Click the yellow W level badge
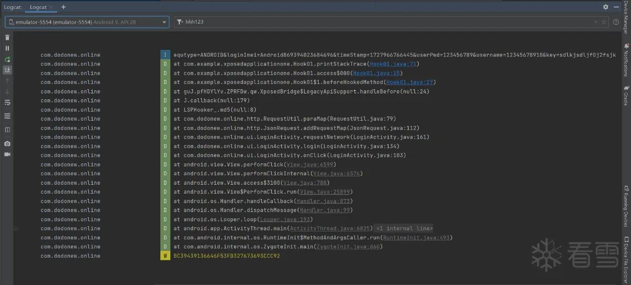 165,256
